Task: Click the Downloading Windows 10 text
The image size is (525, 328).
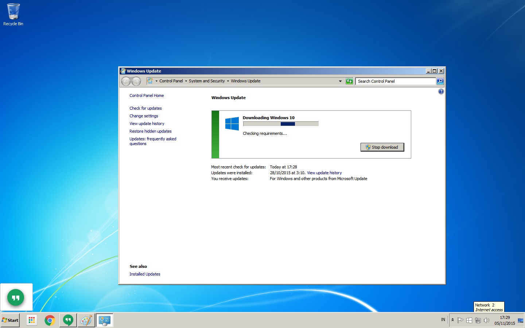Action: pos(269,118)
